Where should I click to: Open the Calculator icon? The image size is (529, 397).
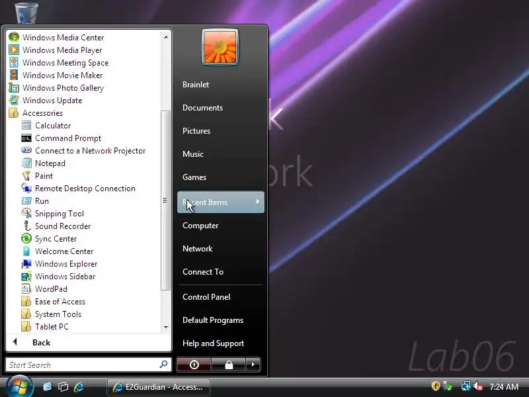point(26,126)
